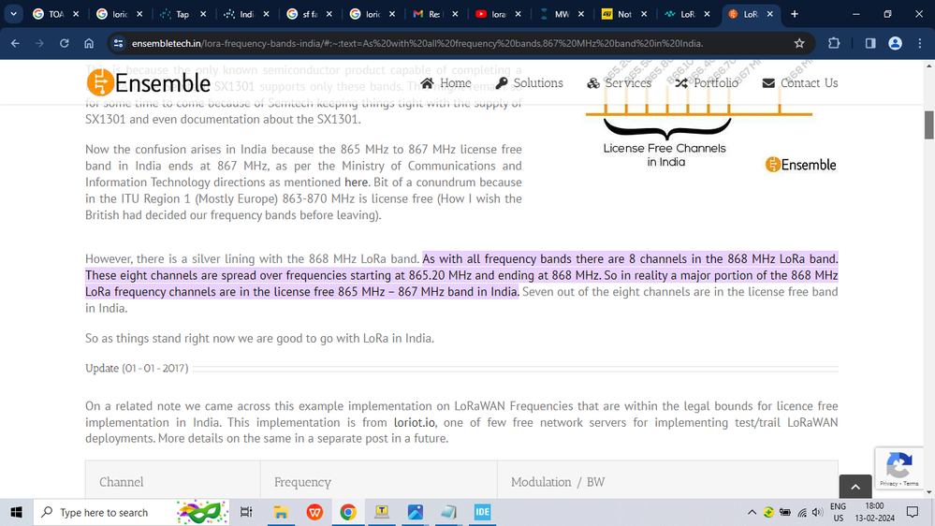
Task: Close the YouTube 'lora' tab
Action: click(519, 14)
